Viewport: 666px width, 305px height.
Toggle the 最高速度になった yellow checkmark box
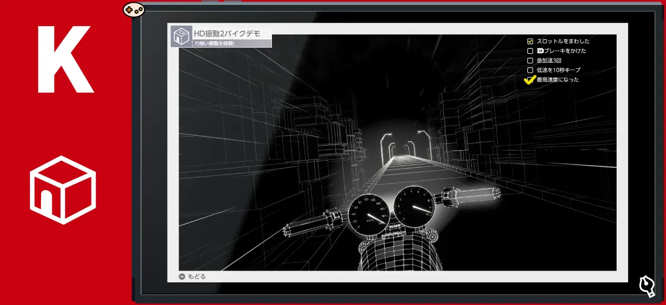coord(530,81)
